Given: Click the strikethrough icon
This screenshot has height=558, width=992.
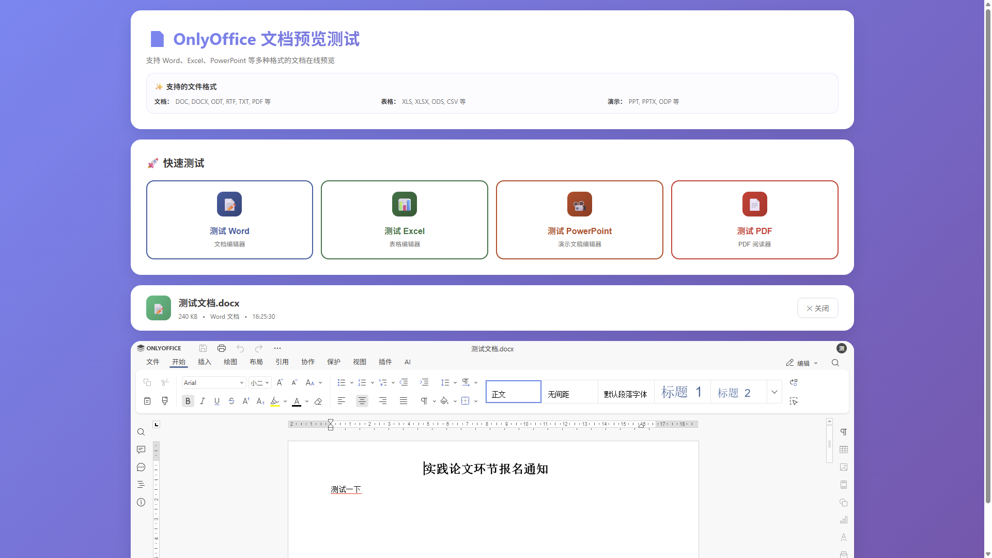Looking at the screenshot, I should [x=231, y=401].
